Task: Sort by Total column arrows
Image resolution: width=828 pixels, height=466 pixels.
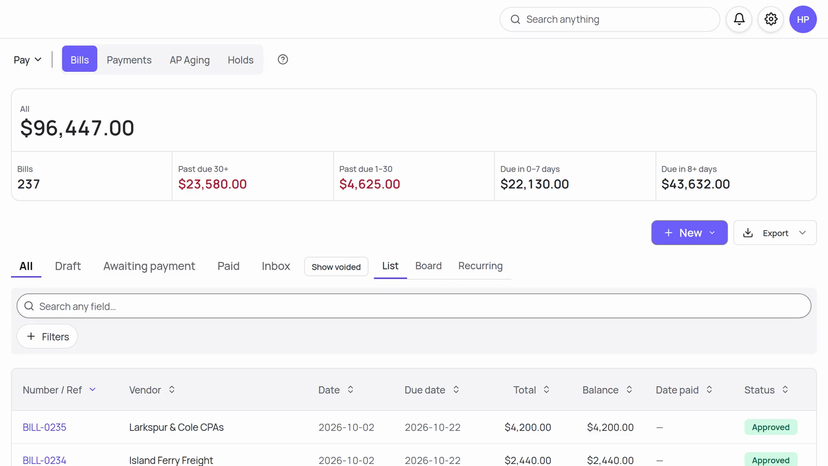Action: (x=546, y=390)
